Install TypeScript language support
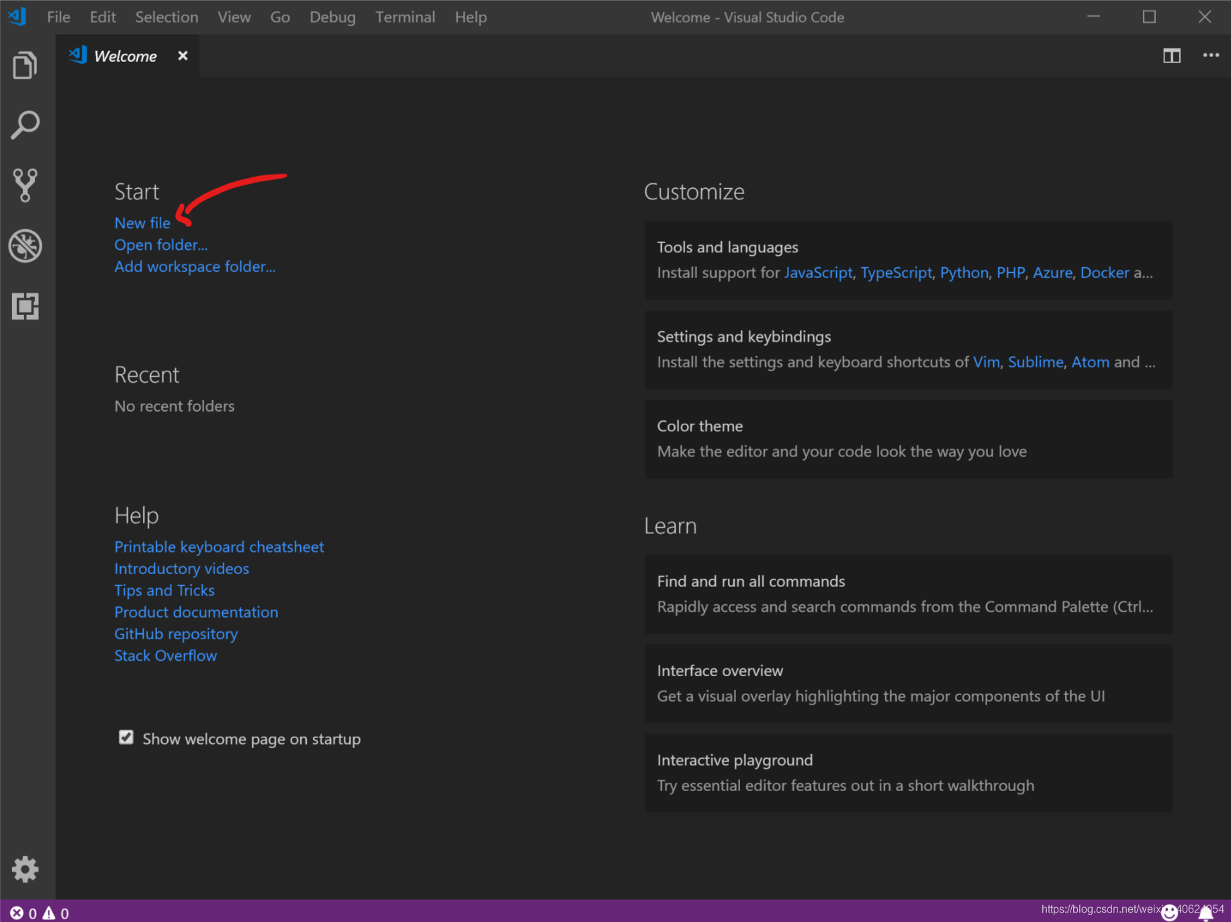This screenshot has width=1231, height=922. point(896,273)
